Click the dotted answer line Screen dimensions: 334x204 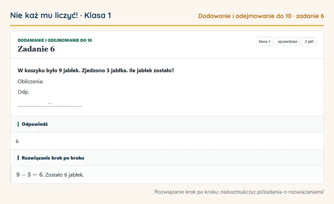(50, 106)
